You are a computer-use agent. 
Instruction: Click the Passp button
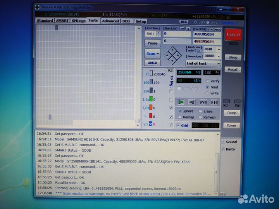pyautogui.click(x=232, y=113)
